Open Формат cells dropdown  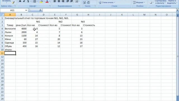(x=139, y=3)
